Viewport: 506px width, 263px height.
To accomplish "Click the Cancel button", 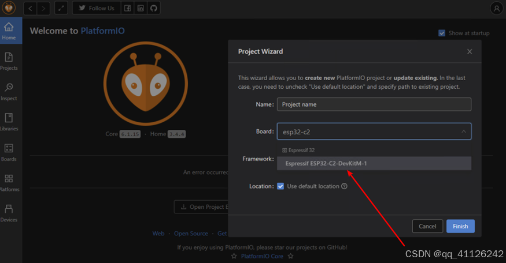I will tap(427, 226).
